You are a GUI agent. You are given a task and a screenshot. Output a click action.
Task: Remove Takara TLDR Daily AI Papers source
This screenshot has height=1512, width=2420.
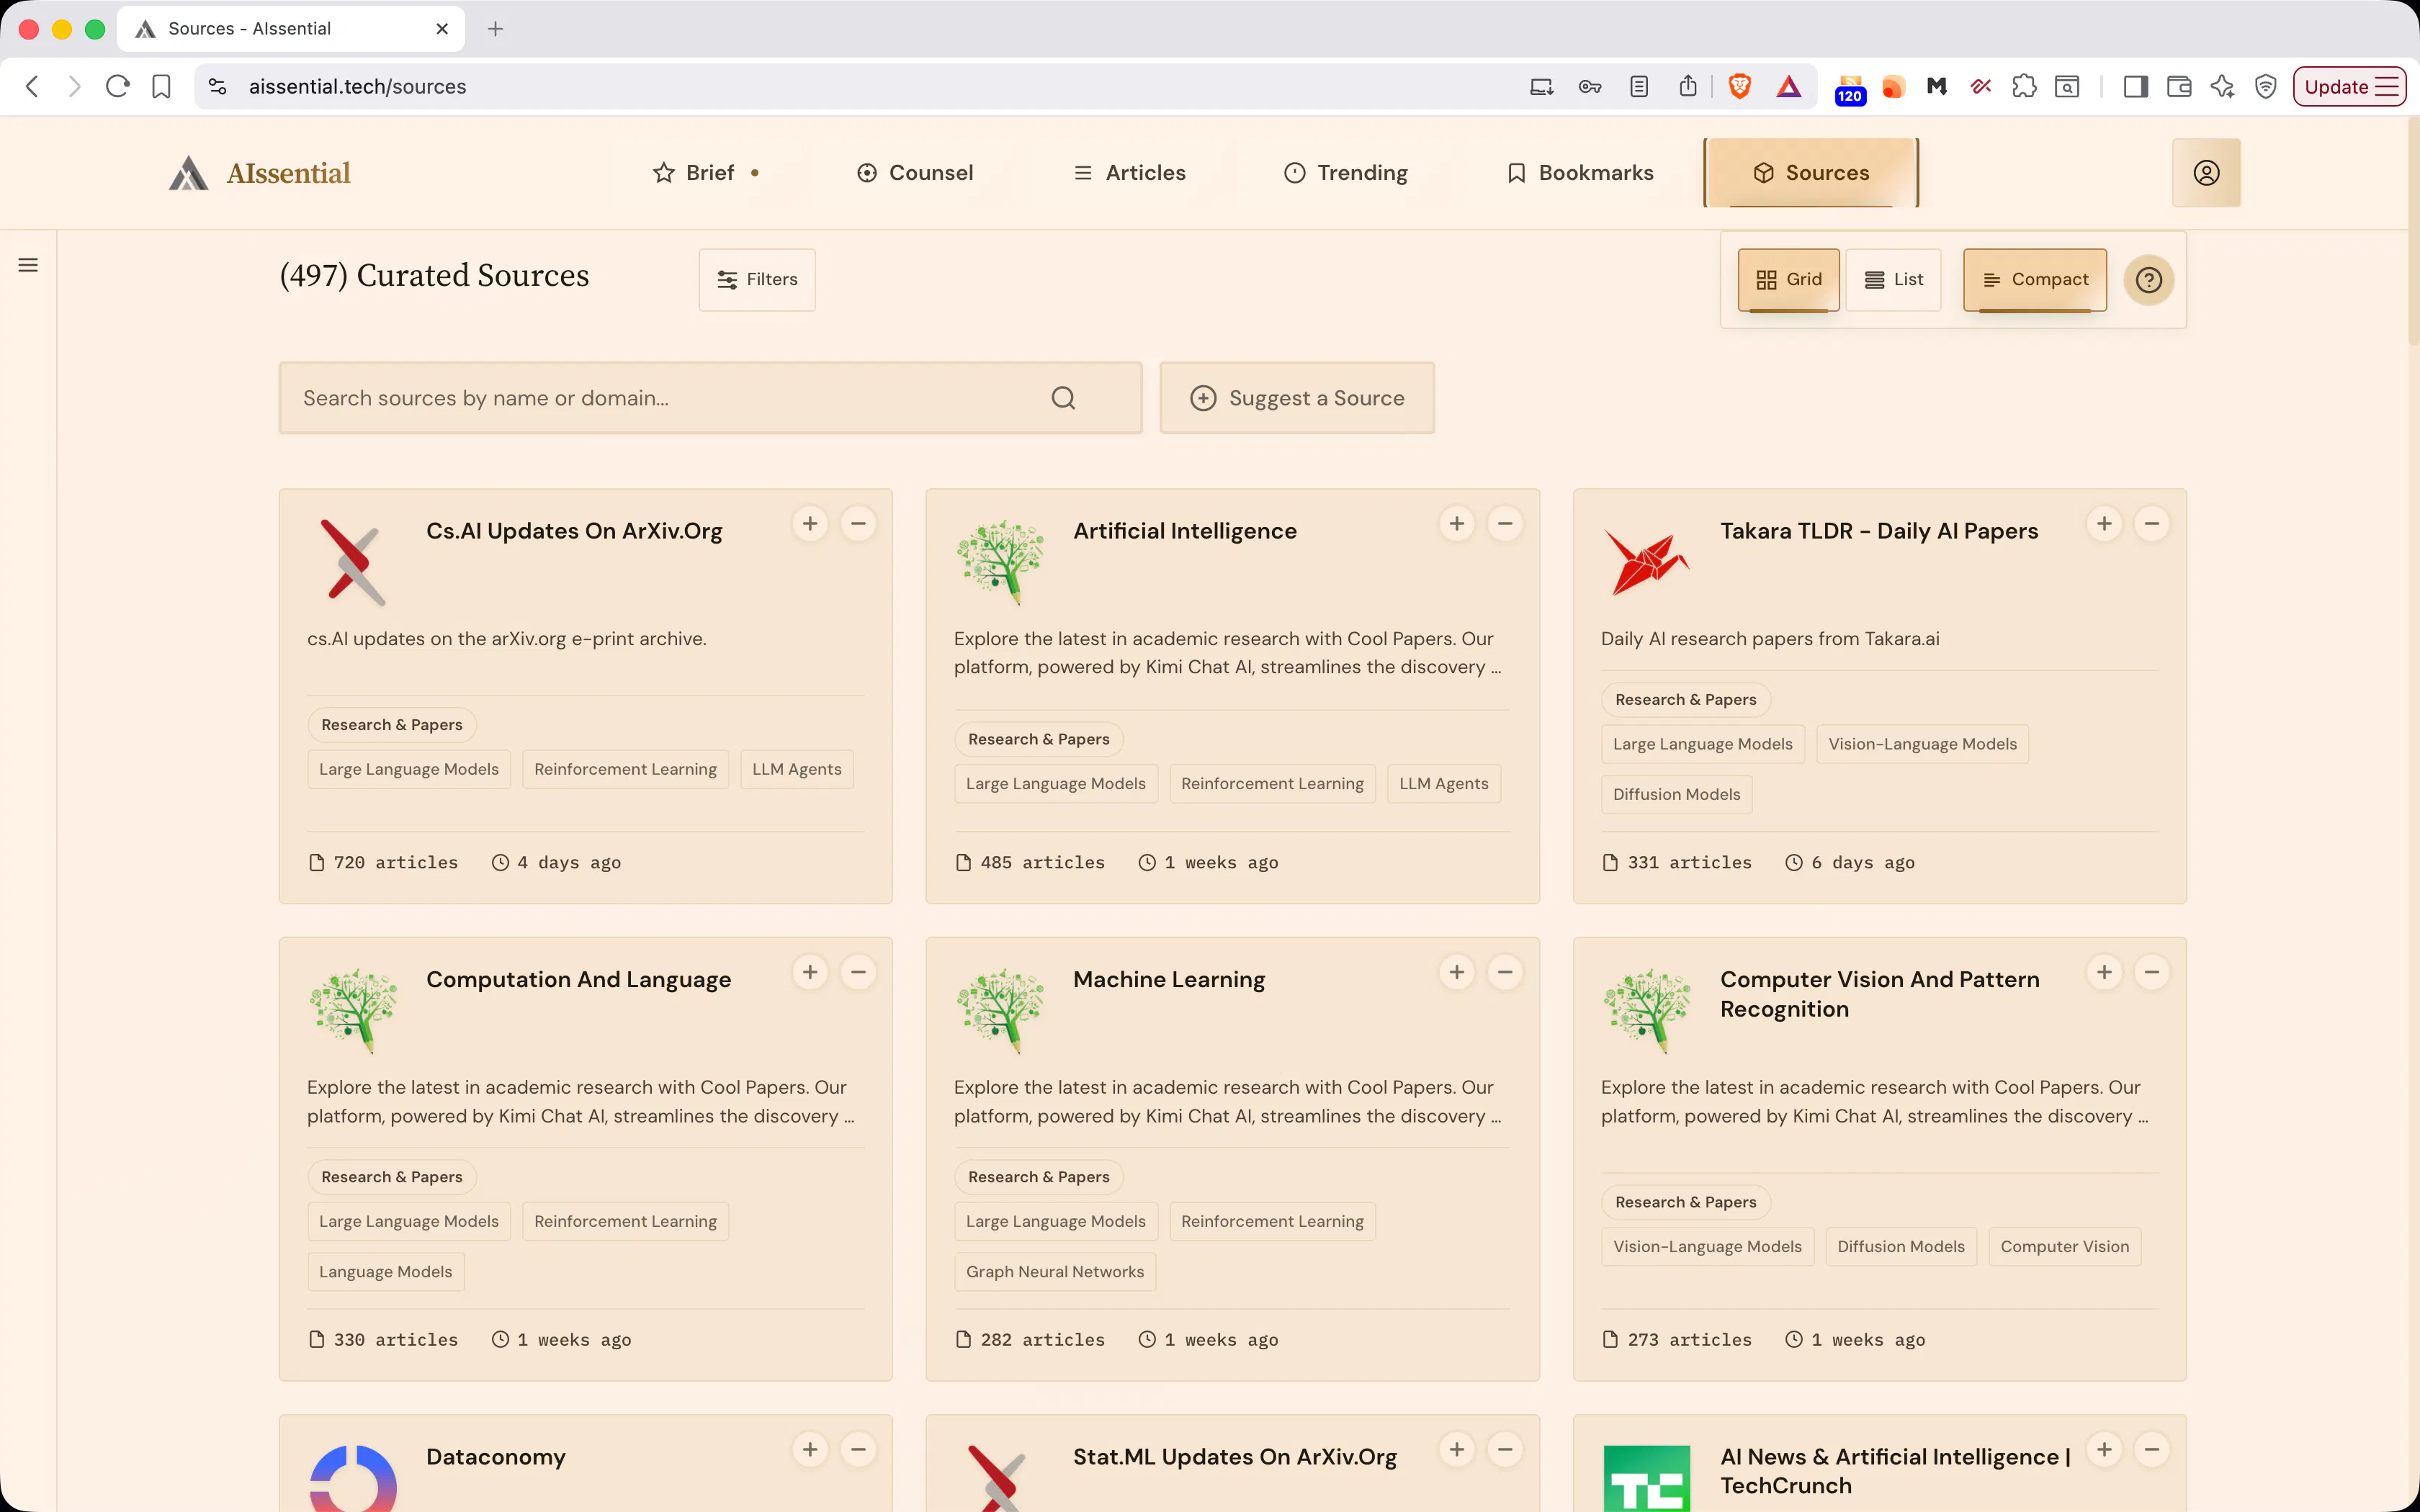tap(2152, 524)
